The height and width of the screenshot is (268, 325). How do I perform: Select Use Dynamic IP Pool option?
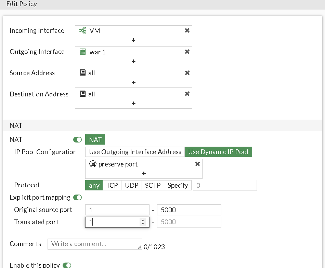218,152
